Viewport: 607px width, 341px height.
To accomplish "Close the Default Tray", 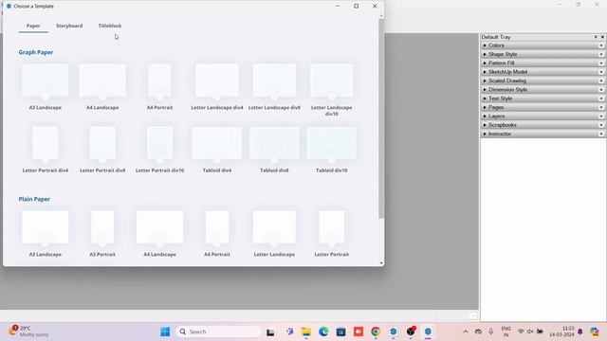I will [602, 37].
